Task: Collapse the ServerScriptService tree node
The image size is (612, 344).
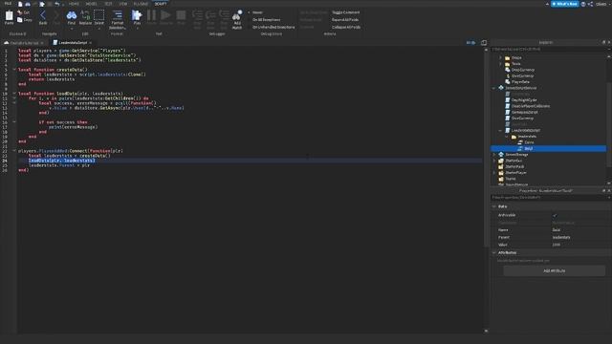Action: click(494, 88)
